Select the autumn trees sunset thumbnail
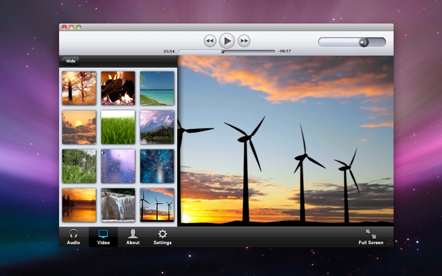The width and height of the screenshot is (442, 276). (79, 88)
